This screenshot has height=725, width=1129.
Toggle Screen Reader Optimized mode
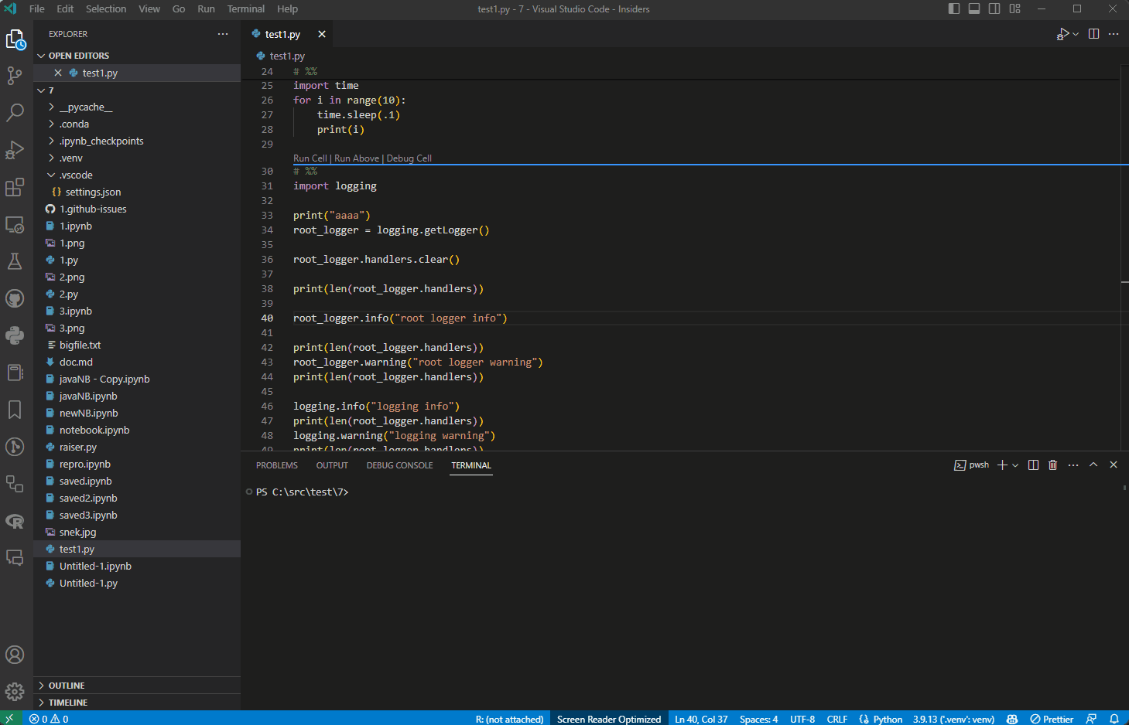pos(608,719)
